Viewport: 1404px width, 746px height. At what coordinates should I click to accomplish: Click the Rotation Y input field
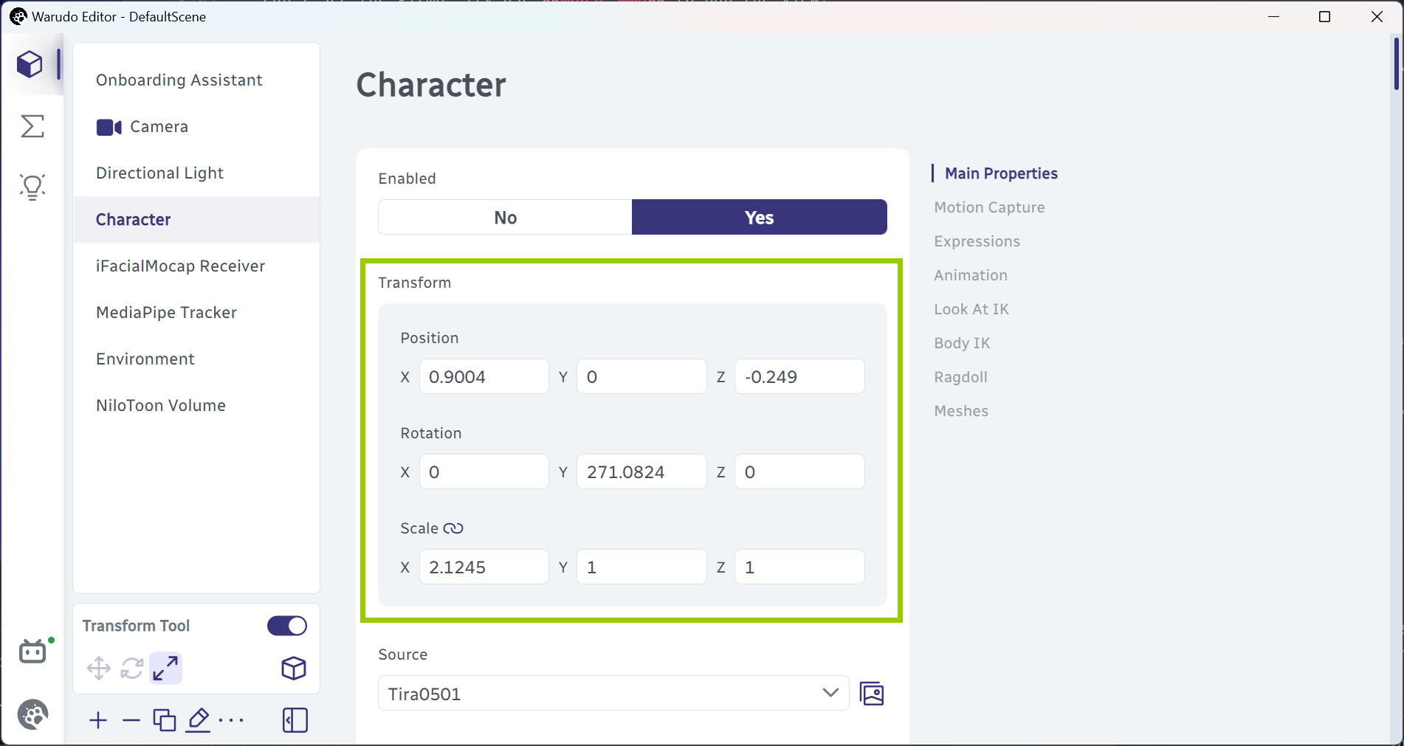click(x=641, y=472)
